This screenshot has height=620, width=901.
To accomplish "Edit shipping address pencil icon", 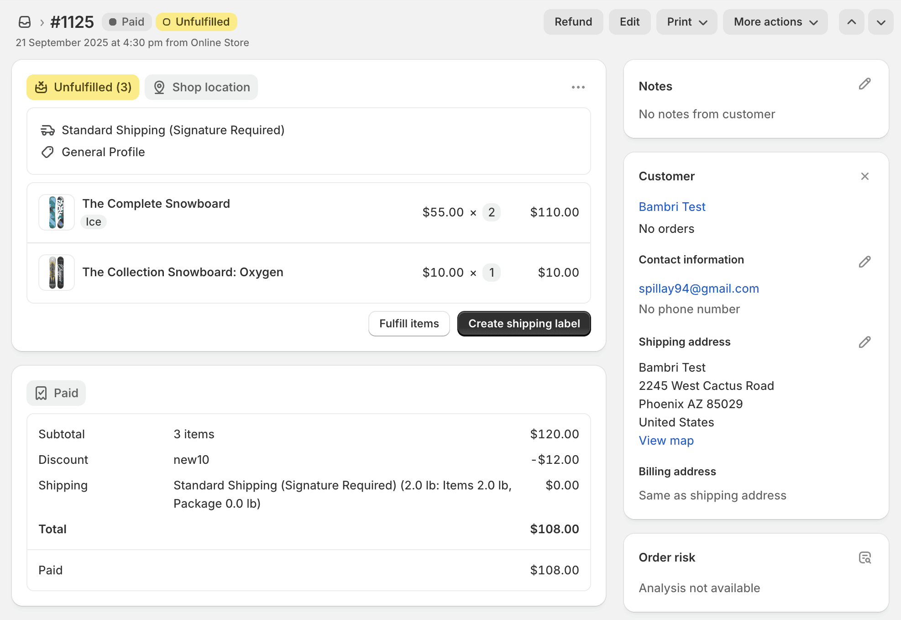I will (864, 342).
